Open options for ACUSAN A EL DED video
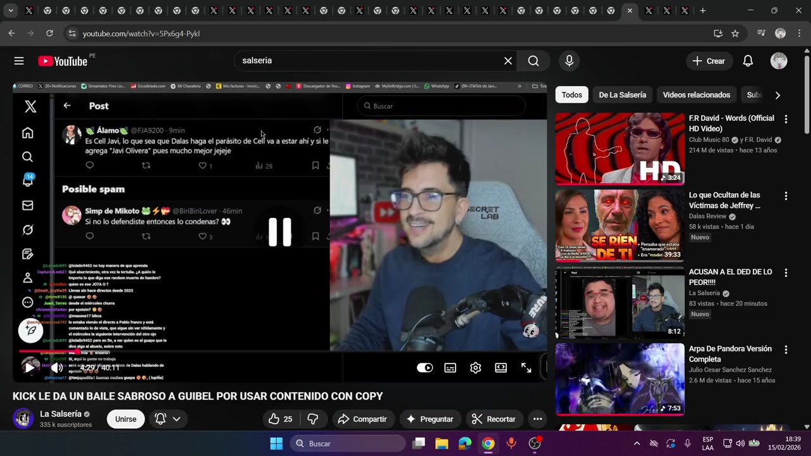Screen dimensions: 811x456 tap(786, 273)
